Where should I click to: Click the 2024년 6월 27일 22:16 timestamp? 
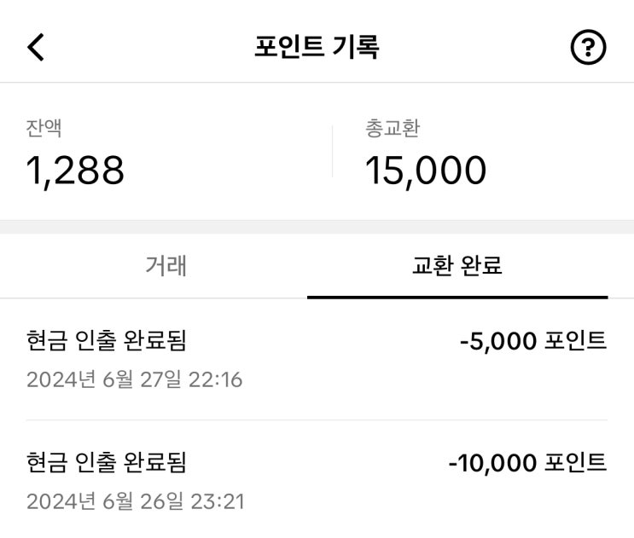(134, 379)
